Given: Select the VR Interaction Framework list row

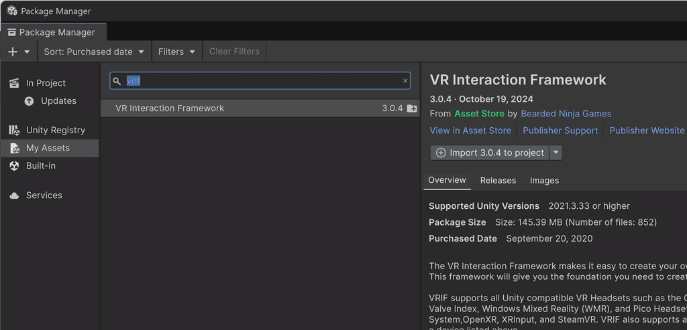Looking at the screenshot, I should (x=260, y=108).
